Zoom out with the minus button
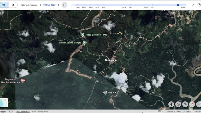201x113 pixels. (199, 104)
